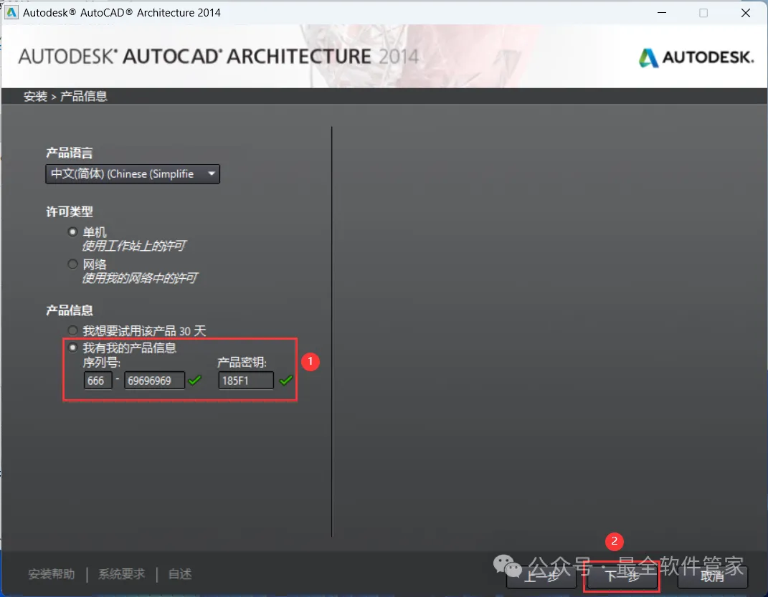
Task: Click the 产品信息 breadcrumb text
Action: tap(83, 97)
